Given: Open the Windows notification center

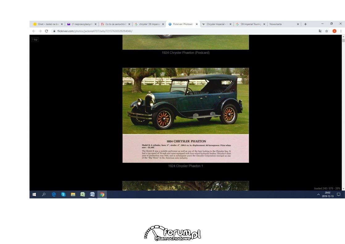Looking at the screenshot, I should click(339, 195).
